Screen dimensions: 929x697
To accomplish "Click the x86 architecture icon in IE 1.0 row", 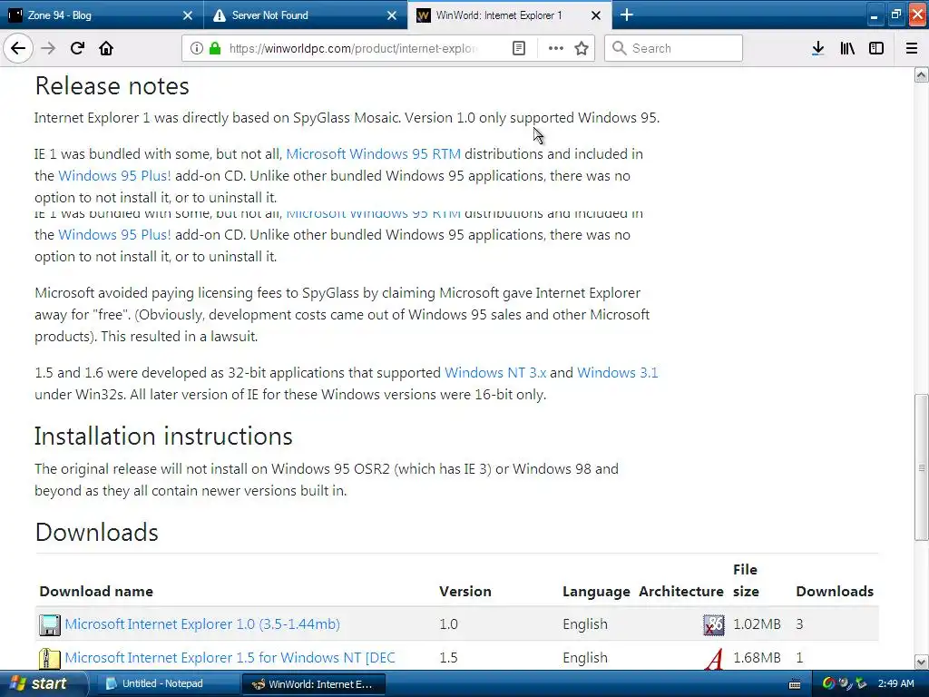I will pos(713,624).
